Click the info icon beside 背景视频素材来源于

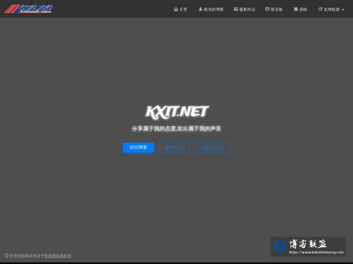pos(6,255)
